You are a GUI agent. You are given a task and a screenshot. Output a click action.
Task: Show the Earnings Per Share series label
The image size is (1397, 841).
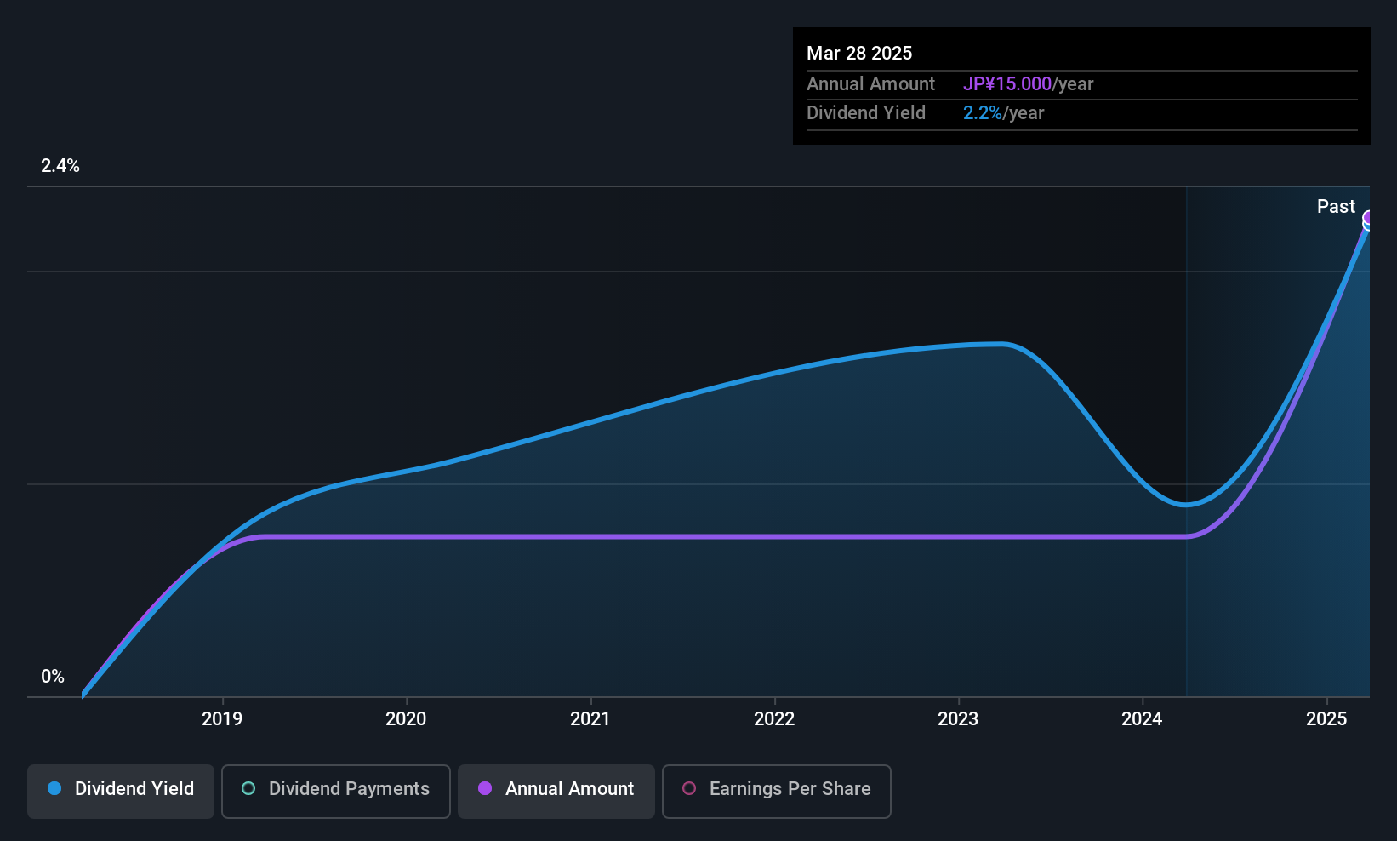[790, 788]
